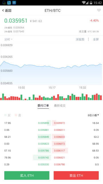The height and width of the screenshot is (184, 103).
Task: Switch chart to 全屏 fullscreen
Action: (x=96, y=39)
